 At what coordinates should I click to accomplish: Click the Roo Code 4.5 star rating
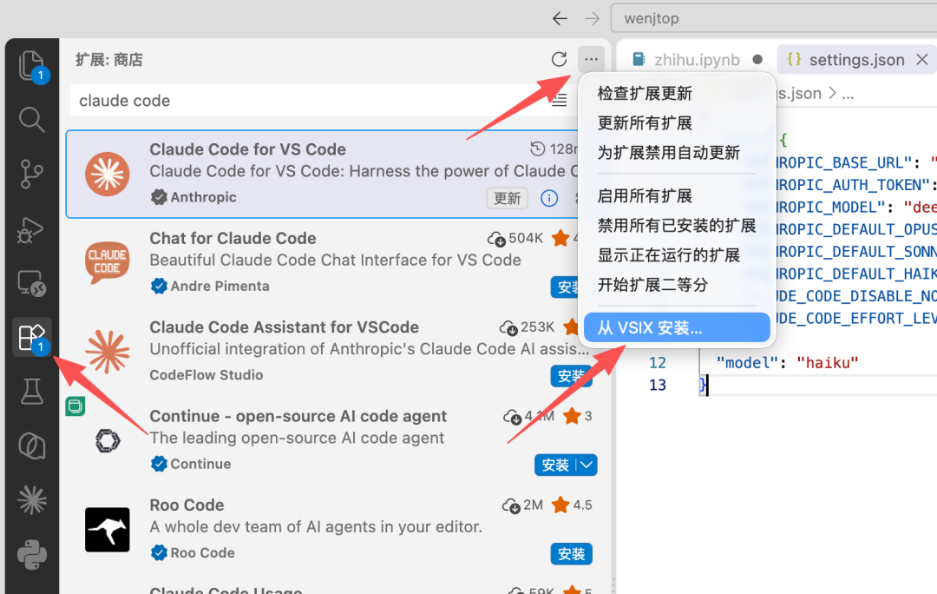(x=572, y=505)
